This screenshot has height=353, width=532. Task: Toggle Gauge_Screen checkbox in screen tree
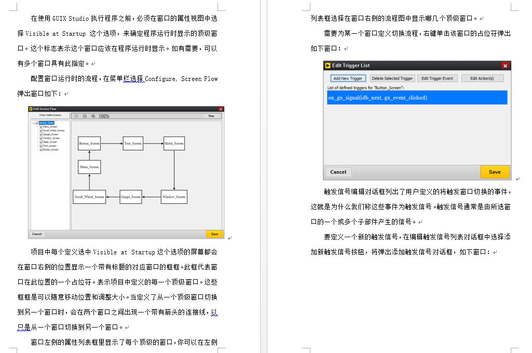[41, 134]
